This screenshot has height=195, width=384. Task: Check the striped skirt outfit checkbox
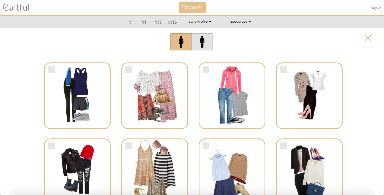(128, 146)
